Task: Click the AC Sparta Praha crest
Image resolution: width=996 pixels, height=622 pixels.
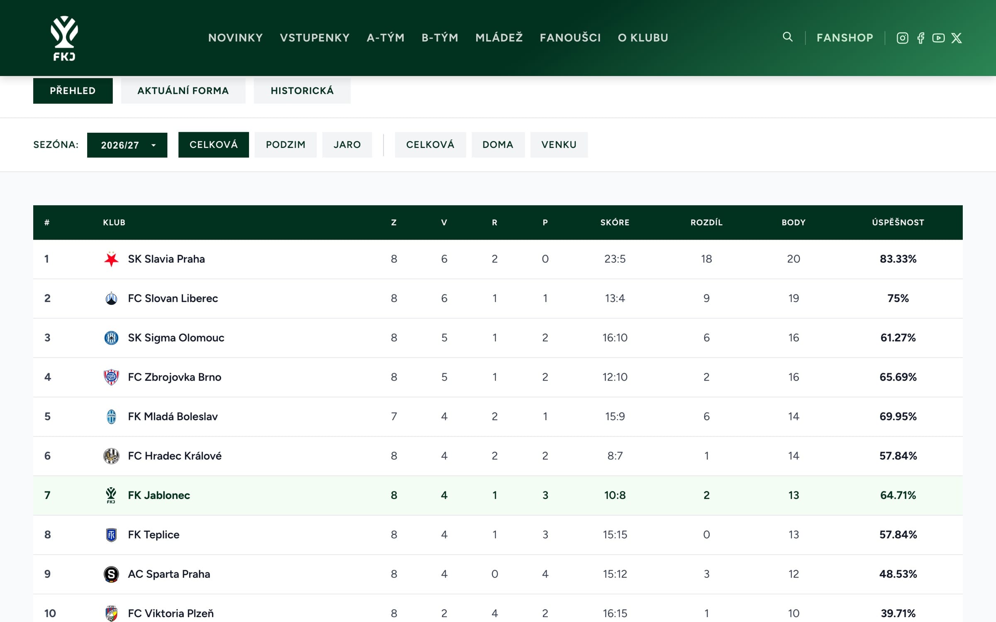Action: click(x=111, y=574)
